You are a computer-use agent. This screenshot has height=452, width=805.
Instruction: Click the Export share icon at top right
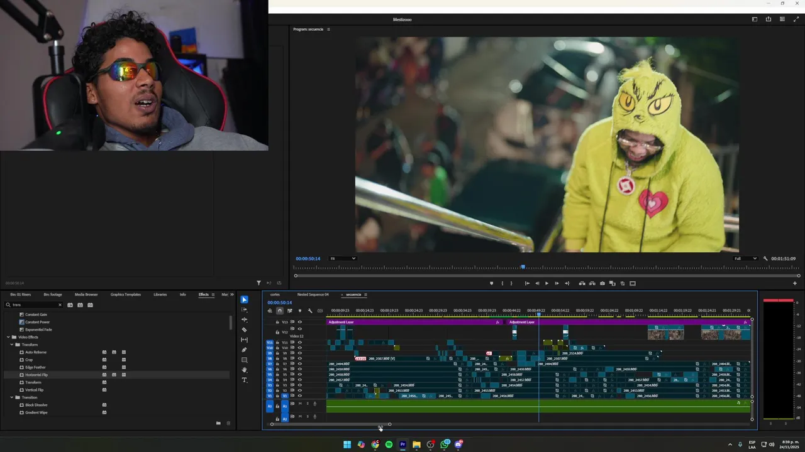768,19
